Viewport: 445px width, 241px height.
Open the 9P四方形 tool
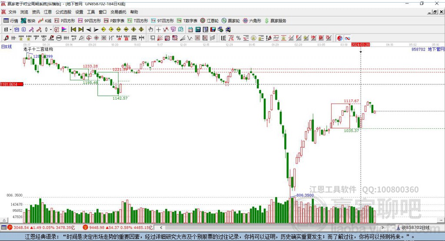[90, 21]
